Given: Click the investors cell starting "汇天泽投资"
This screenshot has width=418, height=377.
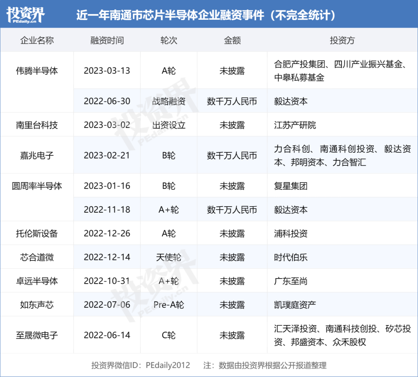Looking at the screenshot, I should coord(342,335).
